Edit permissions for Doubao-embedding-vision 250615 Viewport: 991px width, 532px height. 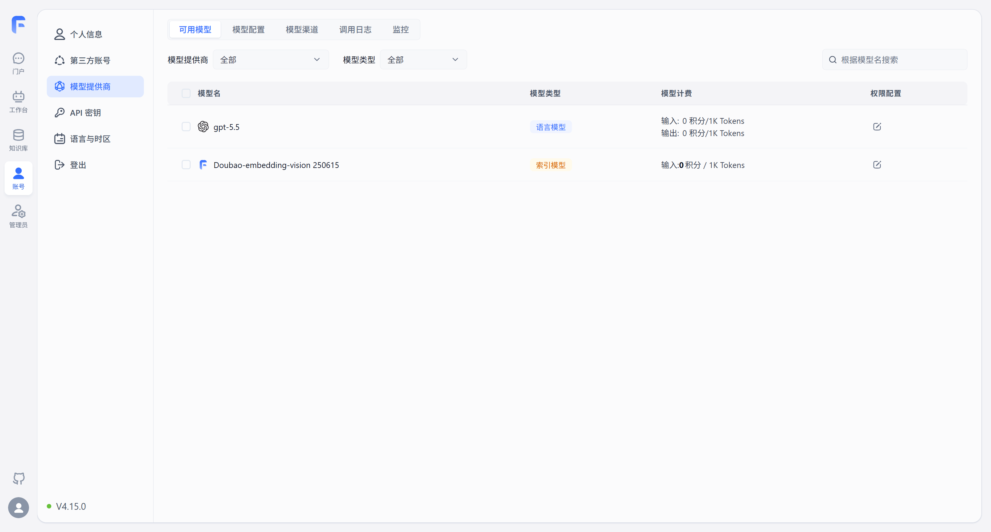pyautogui.click(x=877, y=165)
